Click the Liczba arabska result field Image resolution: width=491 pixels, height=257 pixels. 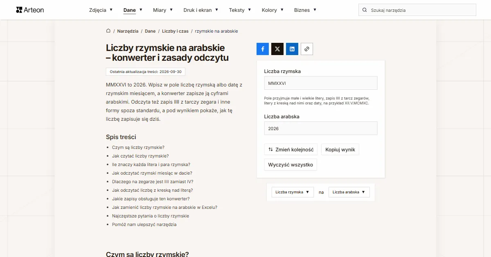click(321, 128)
